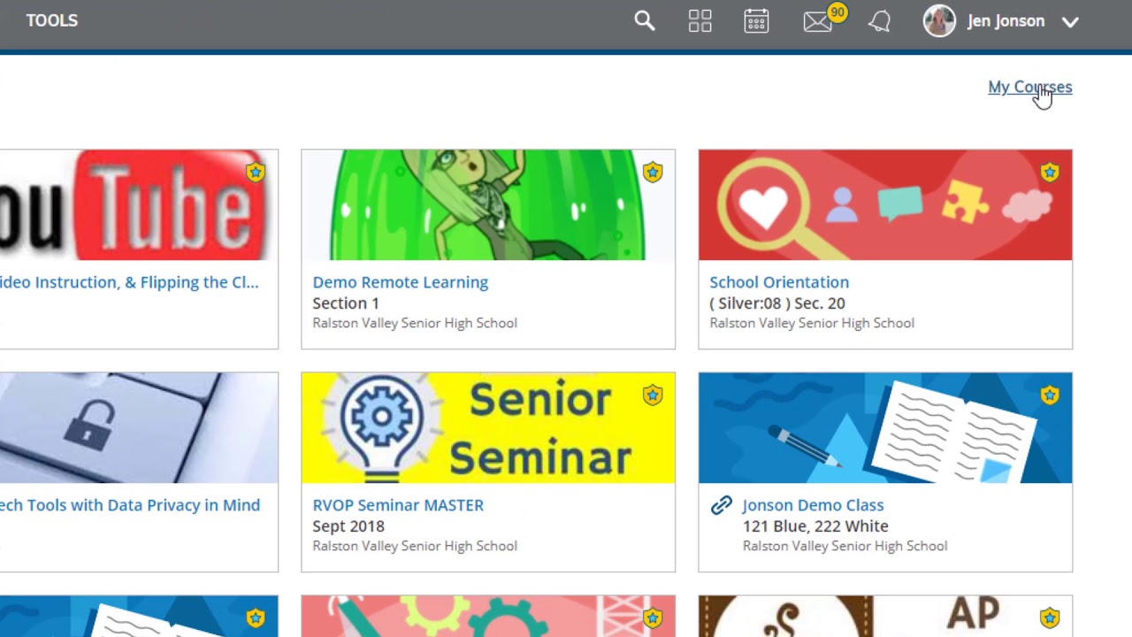Click the star badge on Senior Seminar card
Screen dimensions: 1132x637
tap(653, 395)
